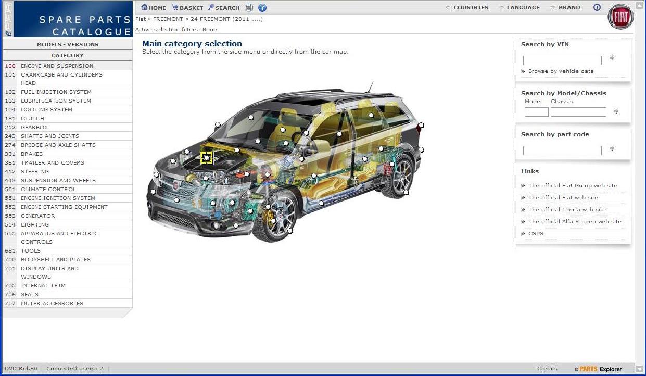This screenshot has height=376, width=646.
Task: Click the Fiat logo badge
Action: pos(620,17)
